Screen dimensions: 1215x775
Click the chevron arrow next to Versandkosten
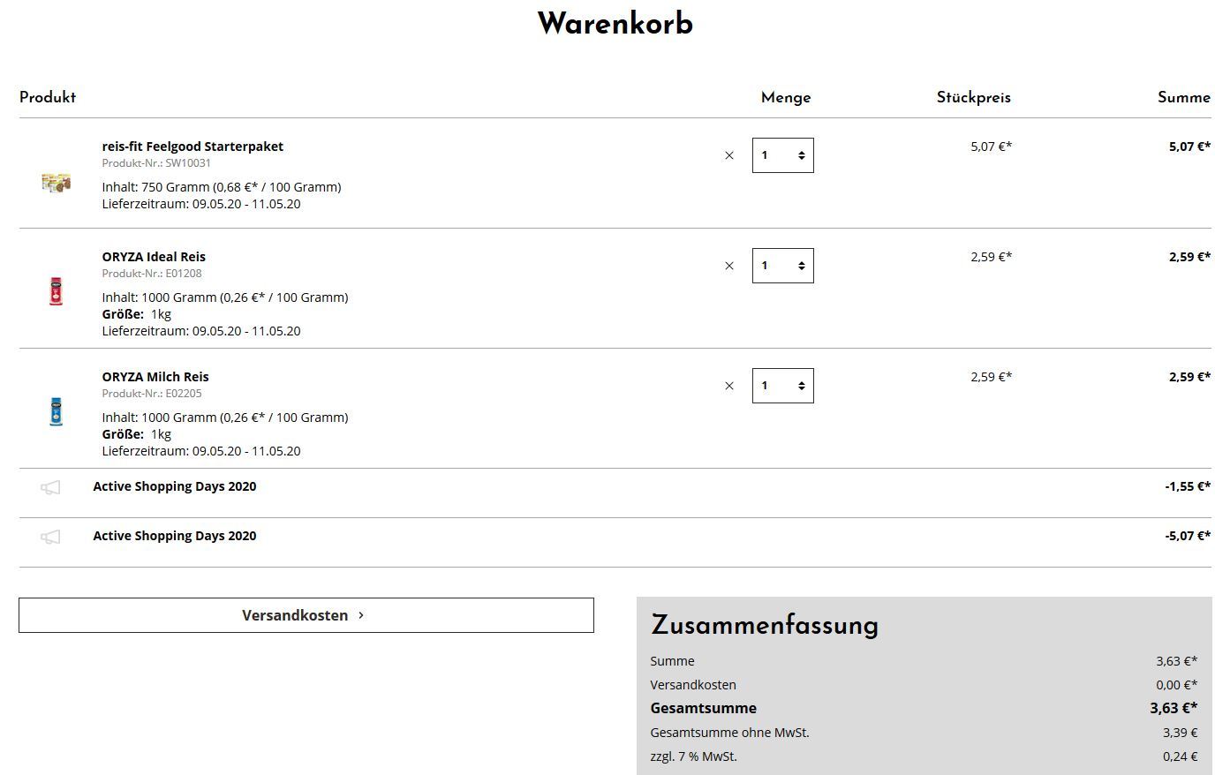[361, 615]
